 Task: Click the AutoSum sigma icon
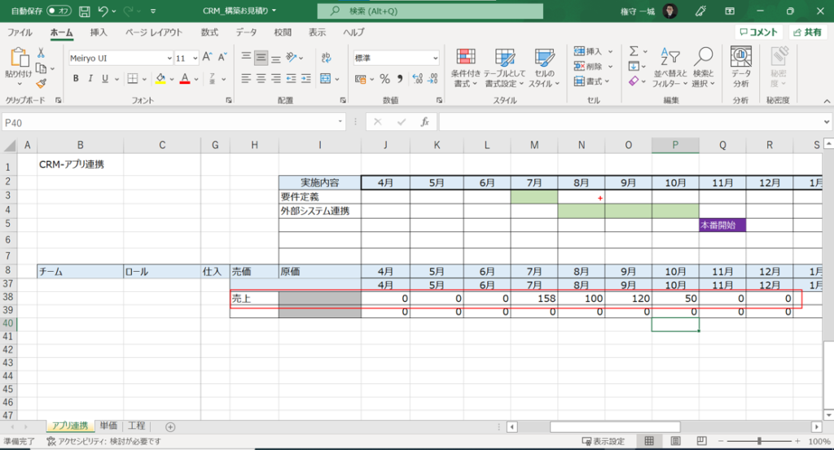click(x=634, y=51)
